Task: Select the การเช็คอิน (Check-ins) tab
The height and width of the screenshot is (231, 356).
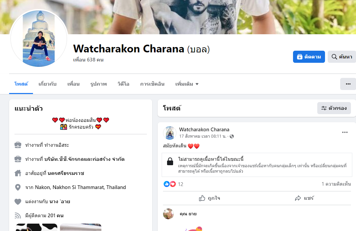Action: pyautogui.click(x=152, y=84)
